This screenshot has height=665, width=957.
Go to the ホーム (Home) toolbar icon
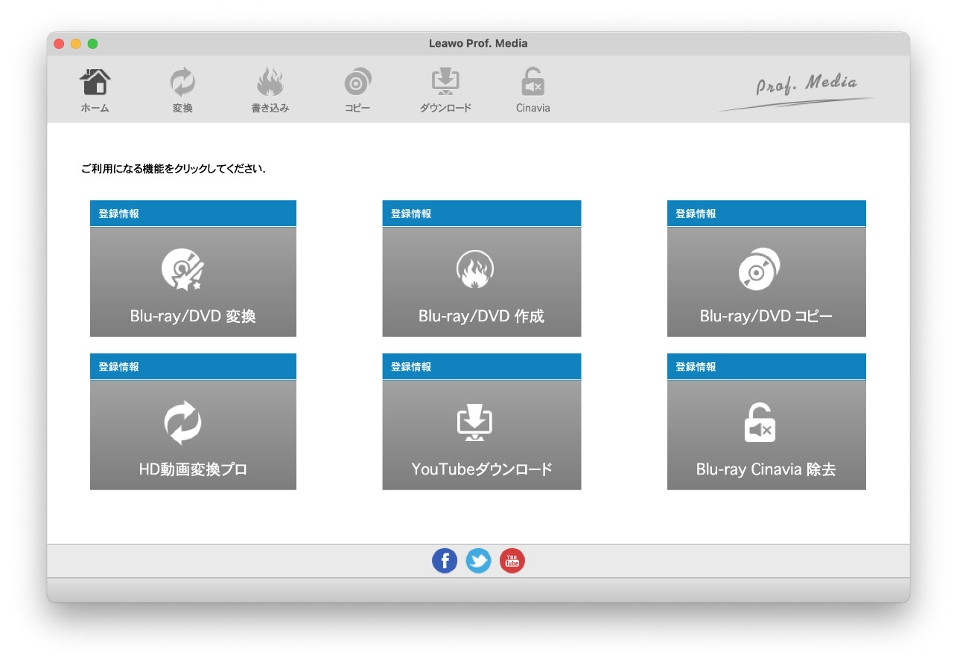pyautogui.click(x=95, y=89)
